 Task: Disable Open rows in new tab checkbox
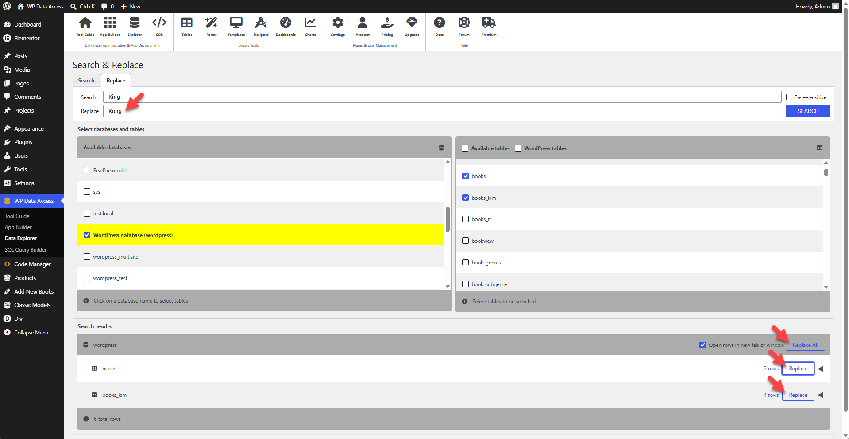703,345
